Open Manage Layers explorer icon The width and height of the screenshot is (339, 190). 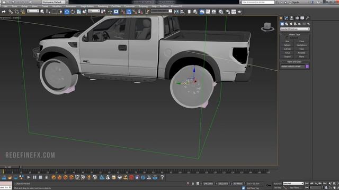(195, 12)
